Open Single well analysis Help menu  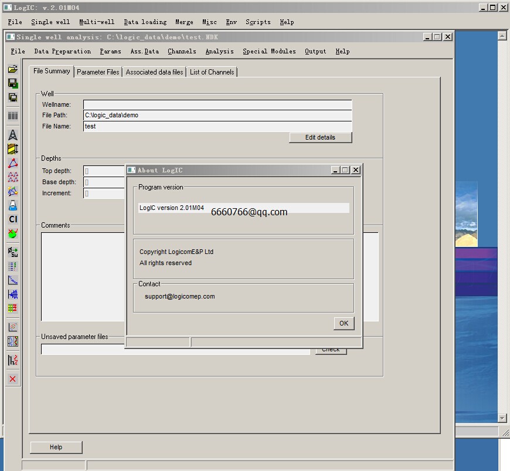[x=342, y=52]
